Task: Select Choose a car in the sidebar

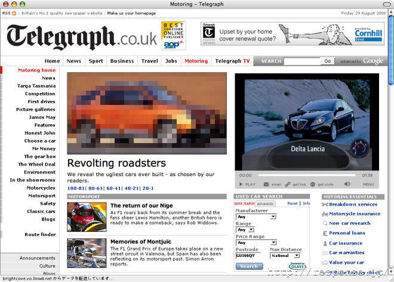Action: pos(40,141)
